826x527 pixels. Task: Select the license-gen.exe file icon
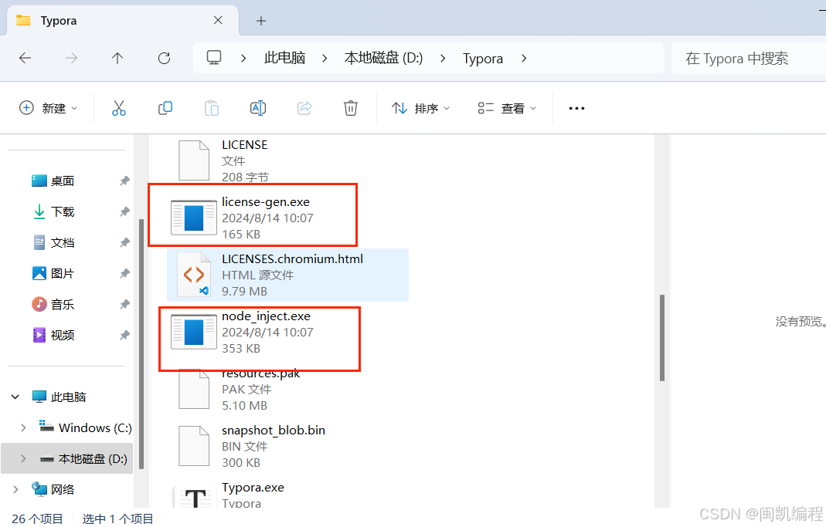[194, 218]
